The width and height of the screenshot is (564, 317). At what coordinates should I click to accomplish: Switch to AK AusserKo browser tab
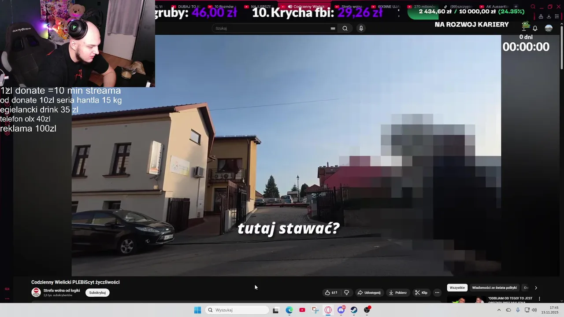494,7
